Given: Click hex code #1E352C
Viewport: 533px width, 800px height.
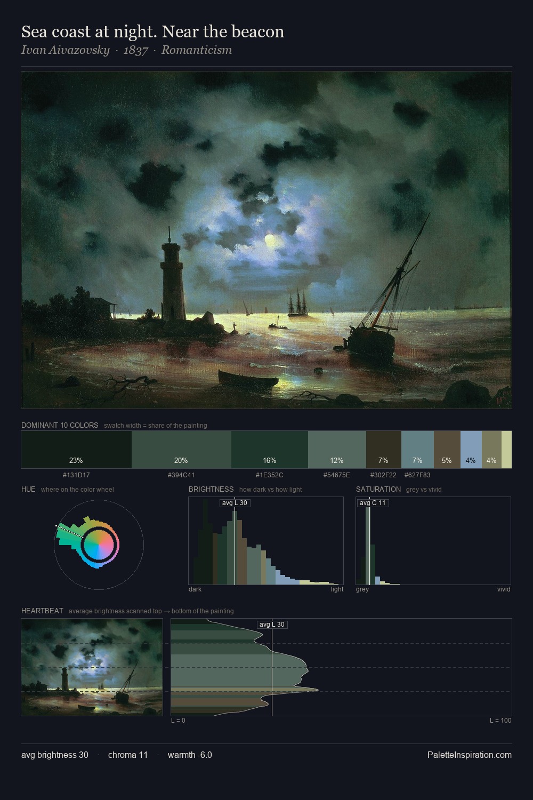Looking at the screenshot, I should tap(270, 475).
